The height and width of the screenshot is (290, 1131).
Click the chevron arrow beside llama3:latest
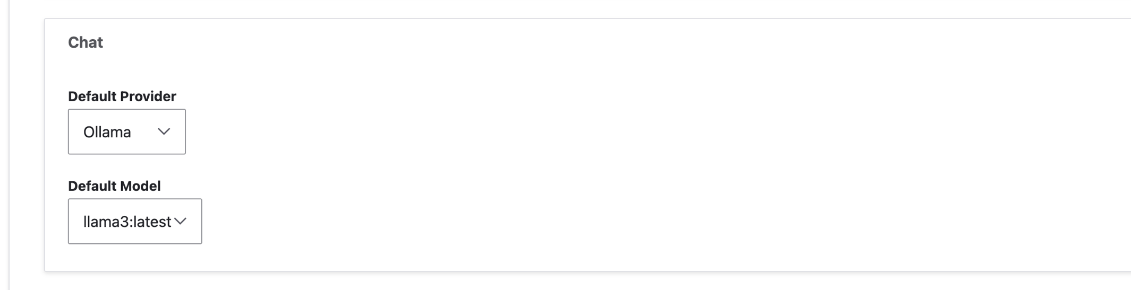point(181,221)
